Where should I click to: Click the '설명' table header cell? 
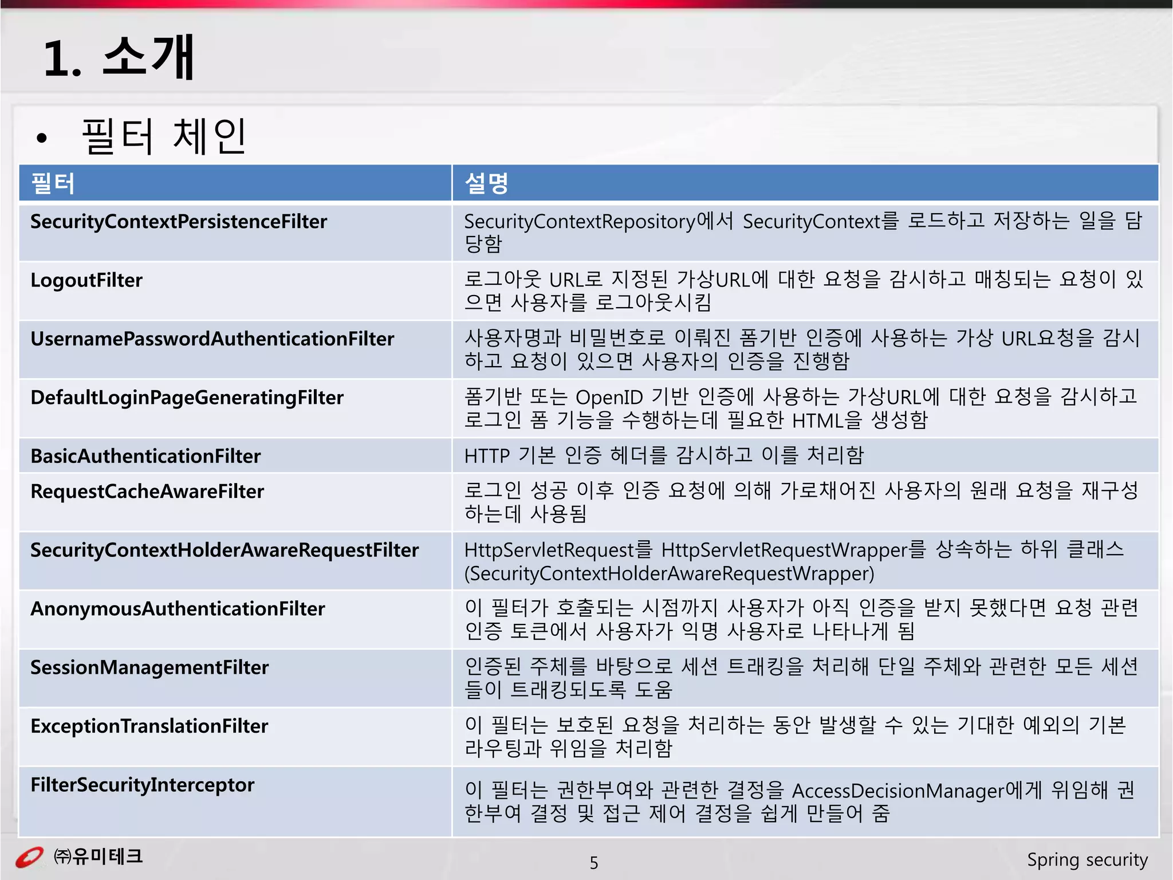click(x=805, y=183)
